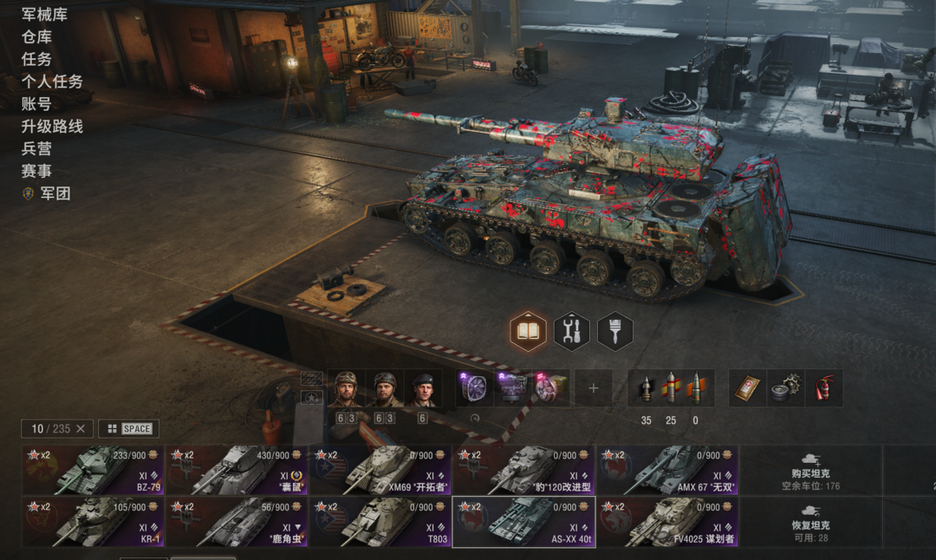Screen dimensions: 936x560
Task: Open the wrench and screwdriver maintenance icon
Action: (571, 331)
